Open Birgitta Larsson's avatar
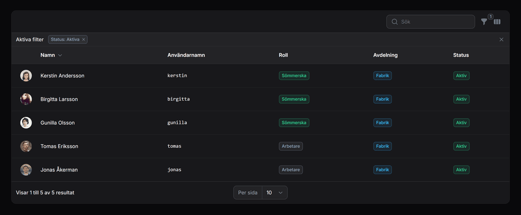 click(26, 99)
